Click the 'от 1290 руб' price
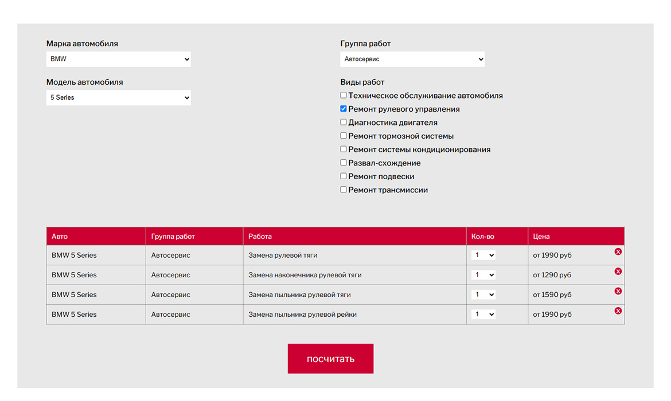This screenshot has height=401, width=671. coord(552,275)
